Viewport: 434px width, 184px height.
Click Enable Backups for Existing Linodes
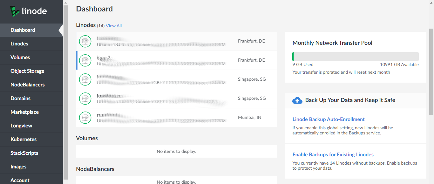(x=333, y=155)
